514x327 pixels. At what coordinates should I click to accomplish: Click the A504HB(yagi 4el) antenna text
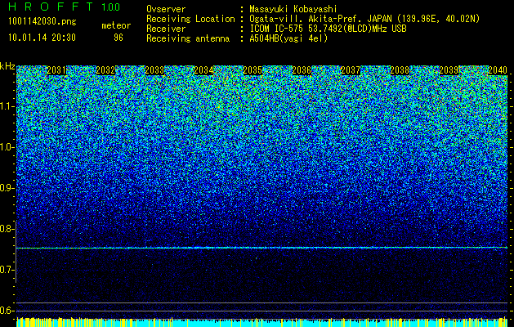click(x=288, y=38)
